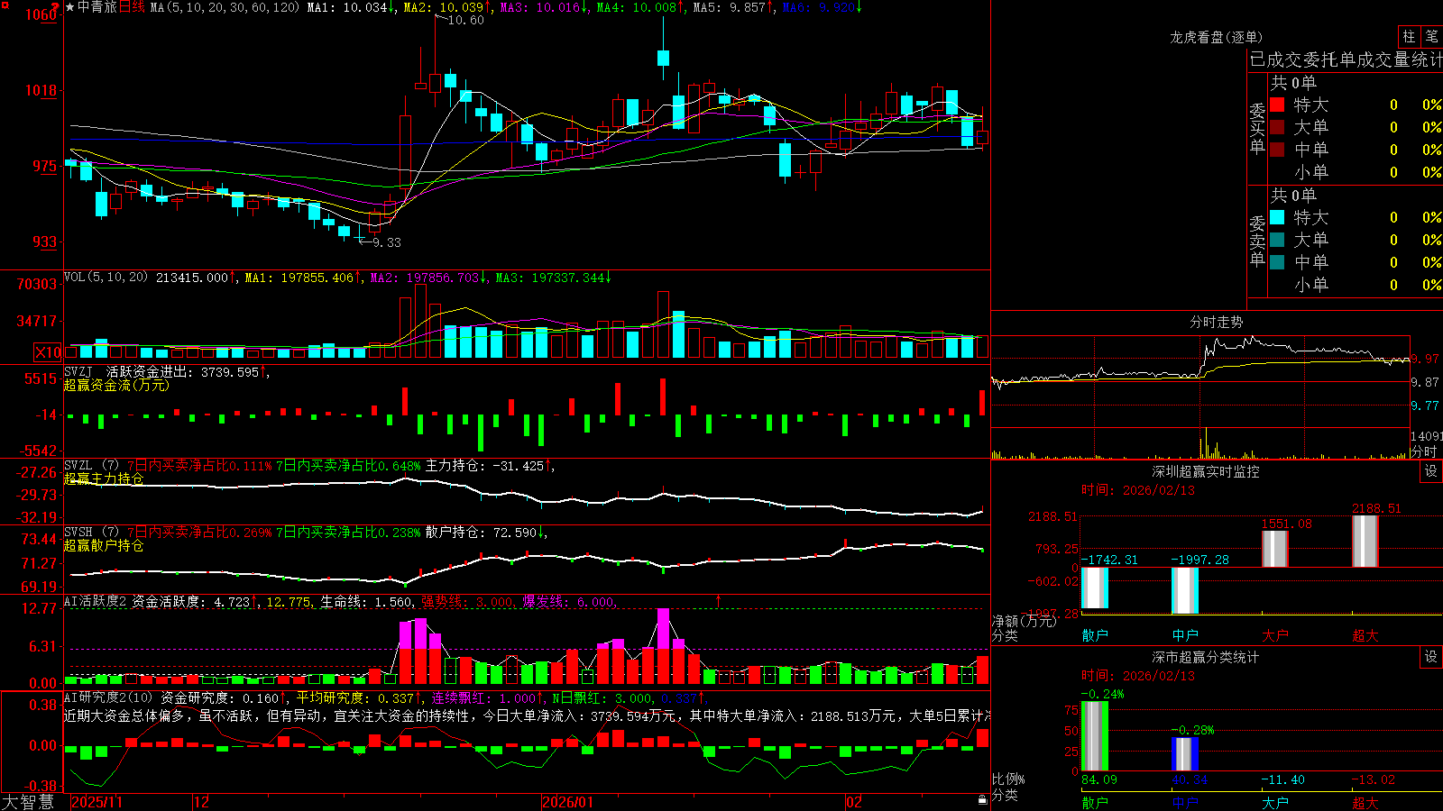Click the cyan 特大 sell-order swatch
This screenshot has height=811, width=1443.
click(1277, 217)
